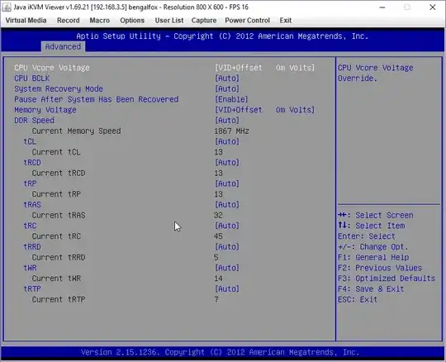The height and width of the screenshot is (362, 446).
Task: Click the F1: General Help hint
Action: 373,257
